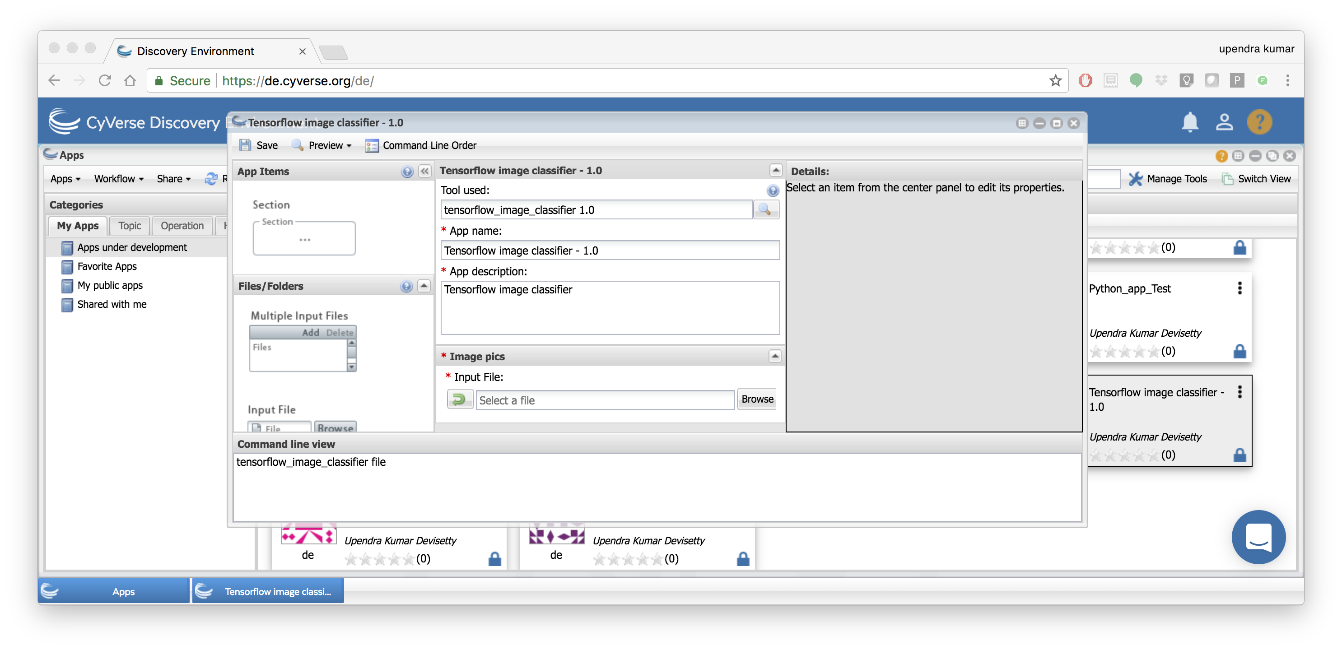Image resolution: width=1342 pixels, height=650 pixels.
Task: Click the Save button in app editor toolbar
Action: [x=258, y=145]
